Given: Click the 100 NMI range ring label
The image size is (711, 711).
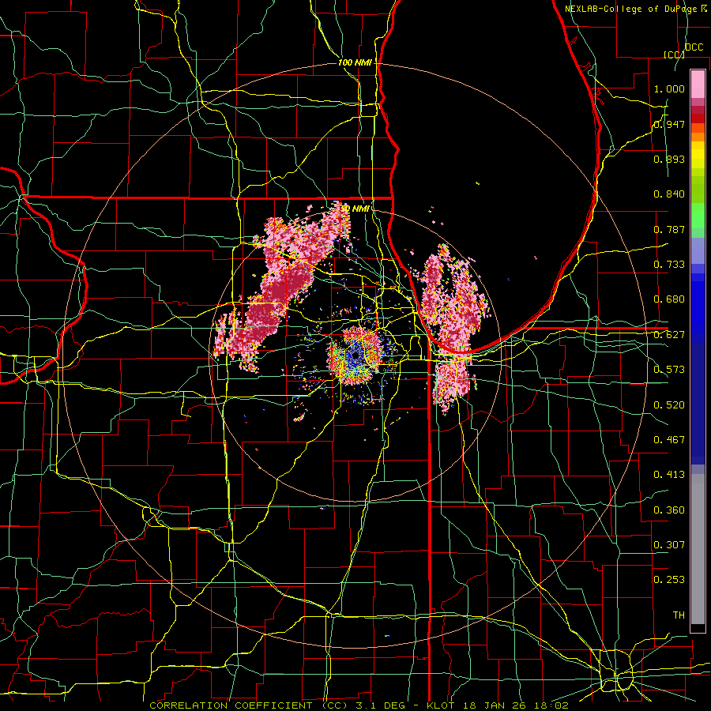Looking at the screenshot, I should pos(355,62).
